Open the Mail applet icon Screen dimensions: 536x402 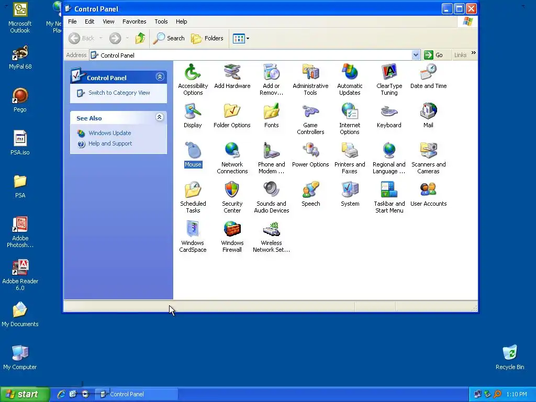click(428, 115)
